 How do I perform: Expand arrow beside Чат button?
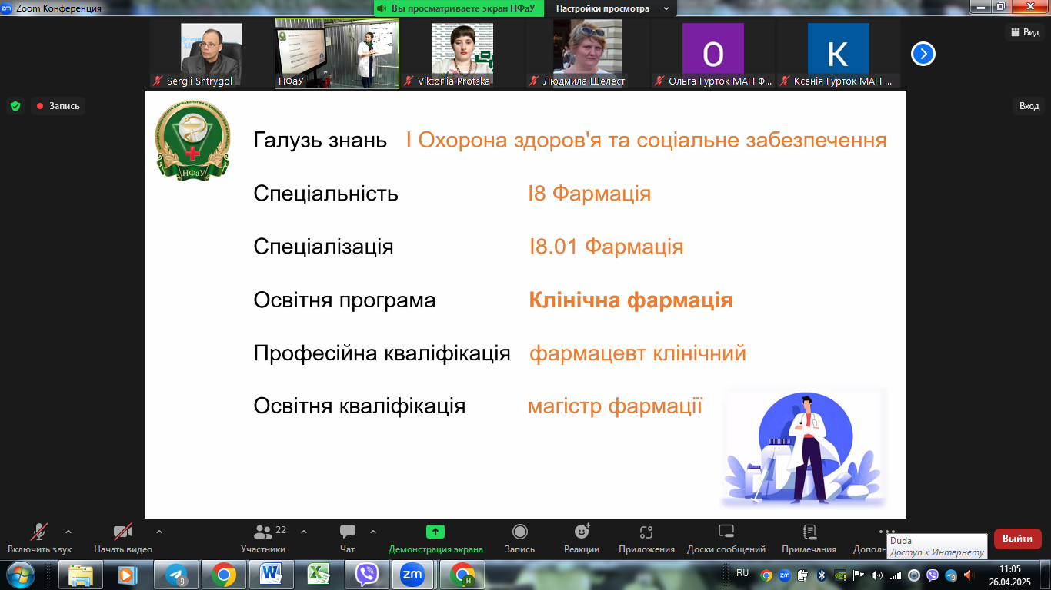[x=373, y=531]
